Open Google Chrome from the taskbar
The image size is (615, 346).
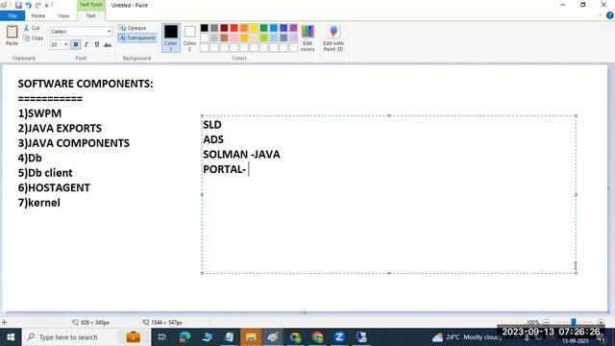pyautogui.click(x=317, y=337)
